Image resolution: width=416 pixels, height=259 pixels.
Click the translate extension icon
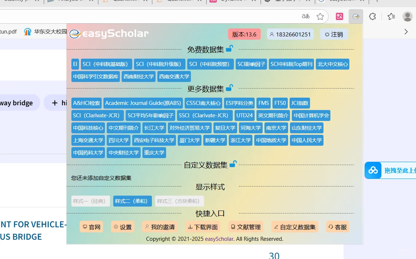[340, 16]
